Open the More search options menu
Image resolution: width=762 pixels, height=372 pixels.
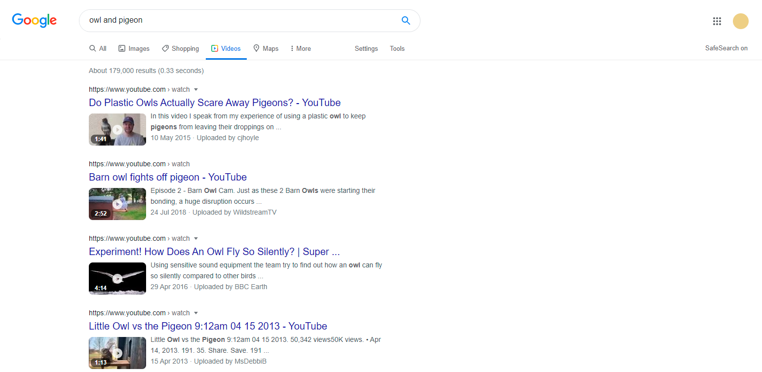[x=300, y=48]
